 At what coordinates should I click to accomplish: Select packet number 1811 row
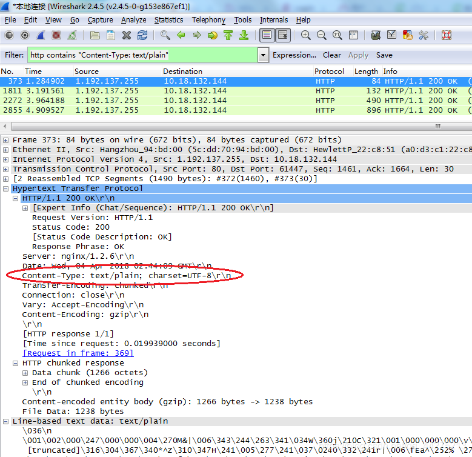pos(236,91)
